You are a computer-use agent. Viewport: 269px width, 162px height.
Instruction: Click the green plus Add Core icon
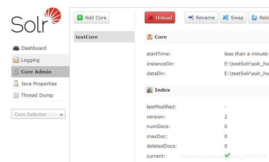(80, 18)
